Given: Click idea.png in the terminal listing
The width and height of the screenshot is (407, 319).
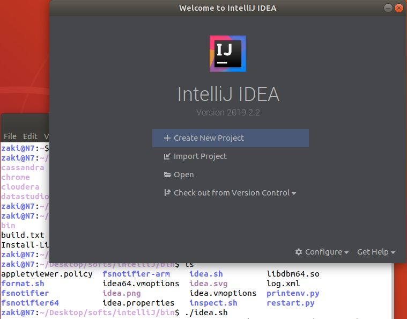Looking at the screenshot, I should [122, 293].
